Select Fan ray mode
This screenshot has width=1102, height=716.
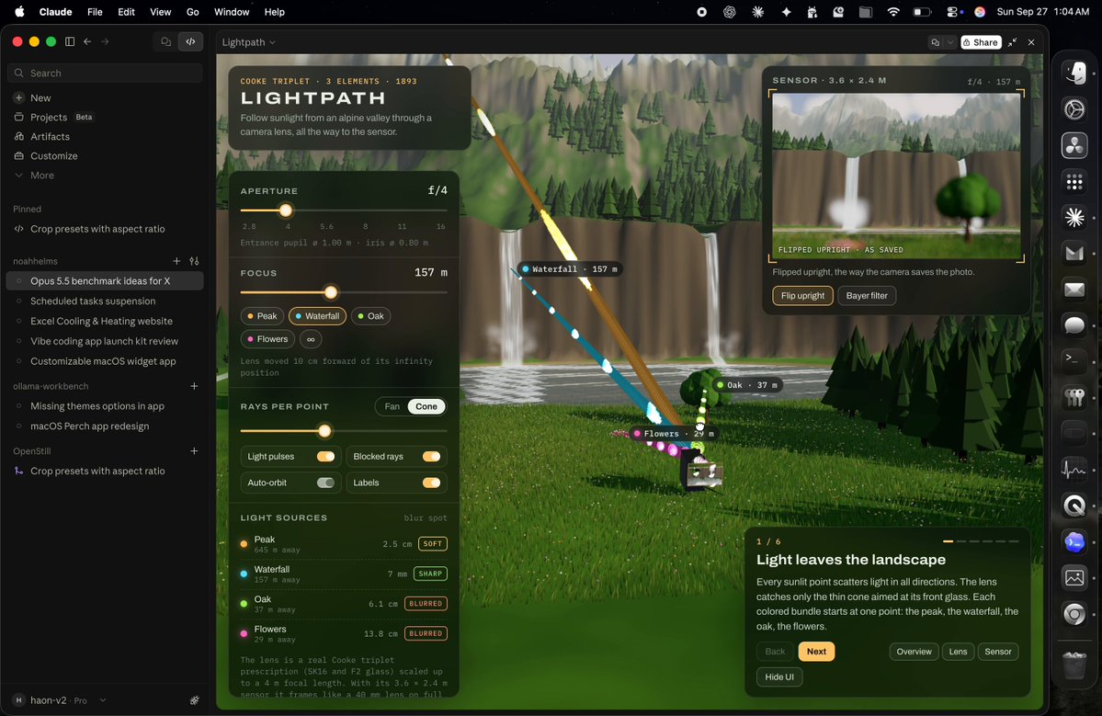click(x=392, y=406)
